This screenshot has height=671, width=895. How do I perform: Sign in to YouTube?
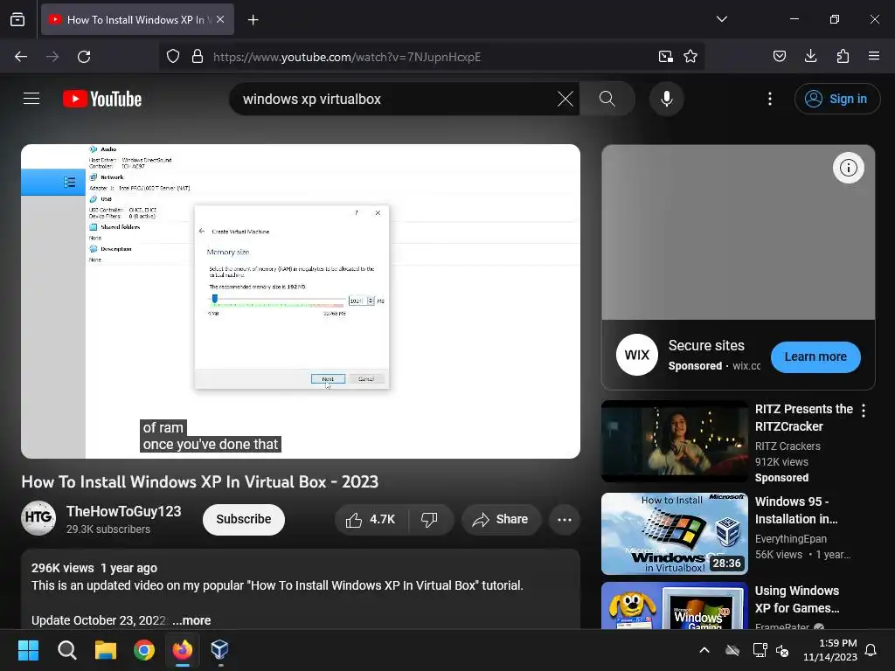coord(836,100)
